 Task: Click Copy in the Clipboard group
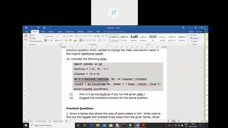pos(32,38)
